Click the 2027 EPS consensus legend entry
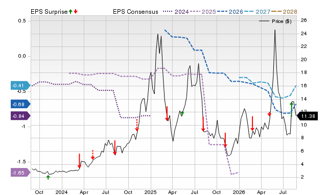 pyautogui.click(x=257, y=12)
